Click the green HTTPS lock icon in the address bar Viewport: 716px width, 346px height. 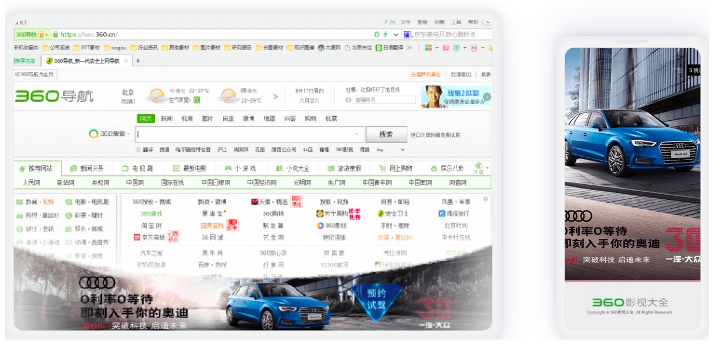click(56, 35)
